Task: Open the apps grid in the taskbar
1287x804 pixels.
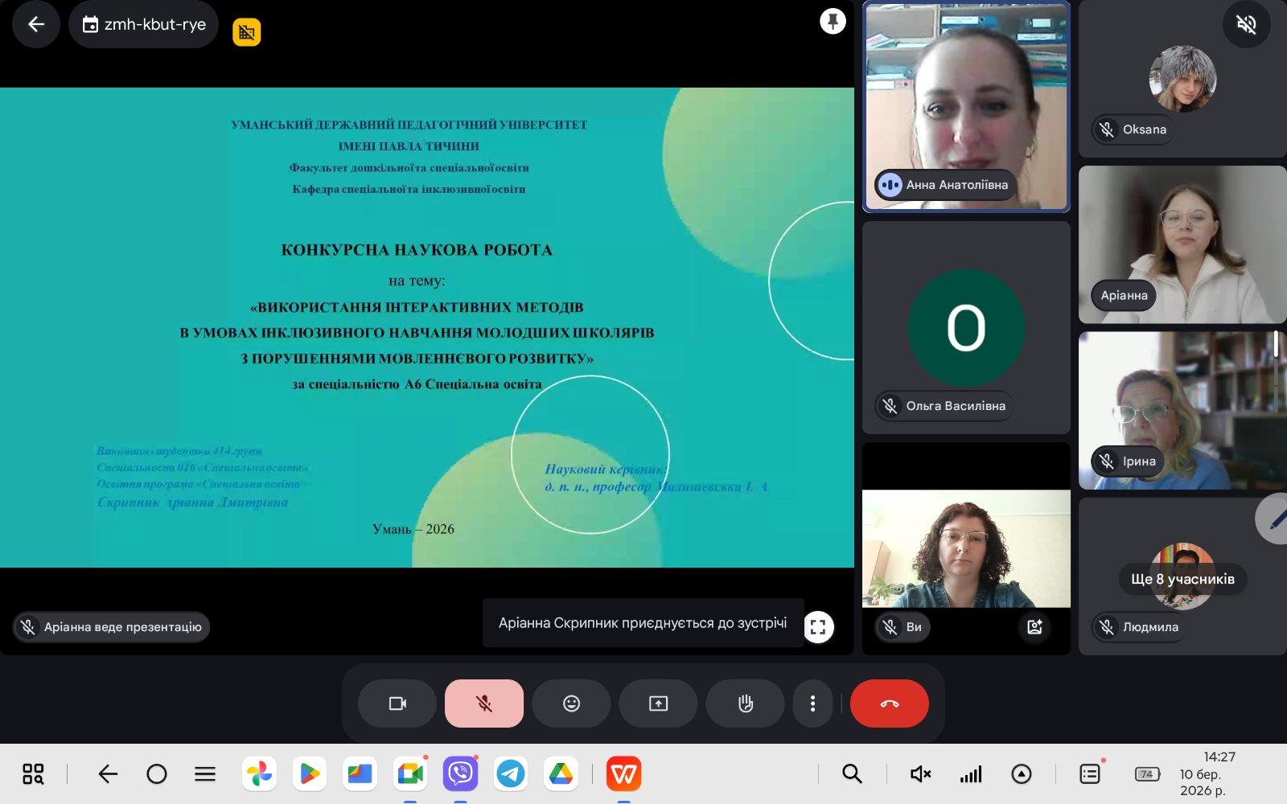Action: click(33, 774)
